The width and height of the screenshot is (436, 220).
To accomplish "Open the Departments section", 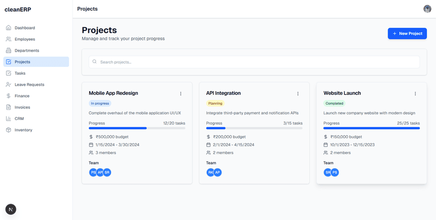I will (36, 51).
